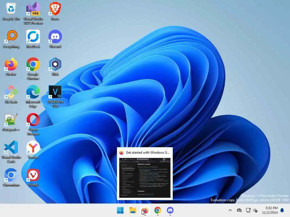
Task: Select the Opera Browser desktop icon
Action: pyautogui.click(x=33, y=124)
